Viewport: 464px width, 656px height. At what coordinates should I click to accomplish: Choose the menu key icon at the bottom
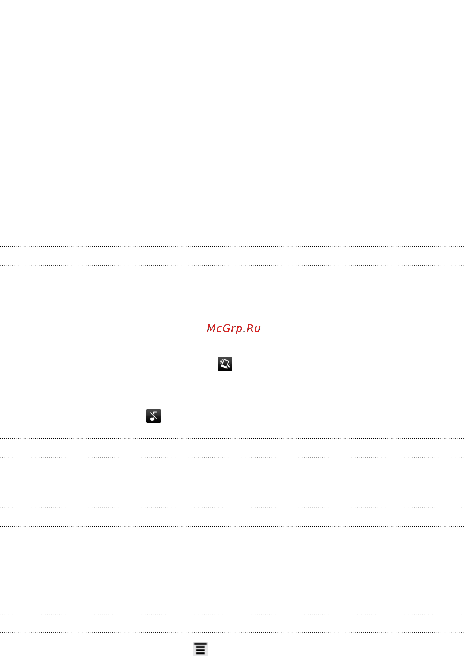200,648
